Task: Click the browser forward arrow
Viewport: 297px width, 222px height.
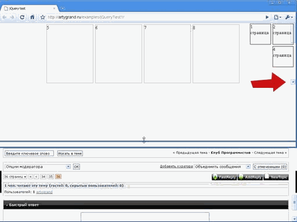Action: pos(12,17)
